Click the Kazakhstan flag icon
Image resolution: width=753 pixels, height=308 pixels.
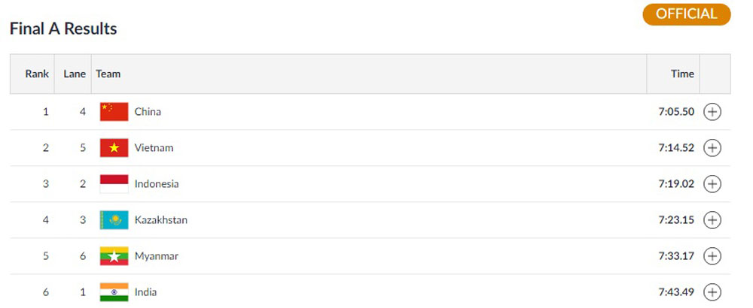pyautogui.click(x=114, y=220)
